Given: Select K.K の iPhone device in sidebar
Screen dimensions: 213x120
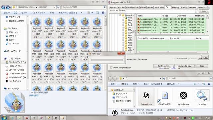Looking at the screenshot, I should click(13, 81).
